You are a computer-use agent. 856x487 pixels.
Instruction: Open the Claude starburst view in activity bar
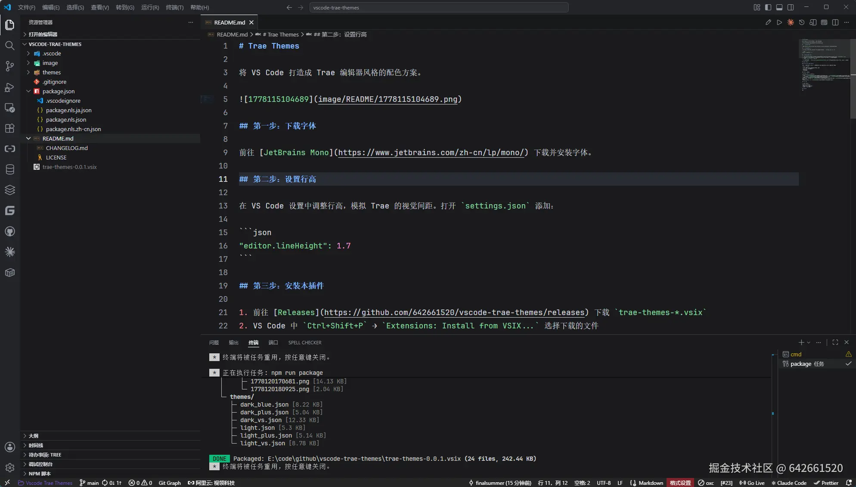pos(10,252)
